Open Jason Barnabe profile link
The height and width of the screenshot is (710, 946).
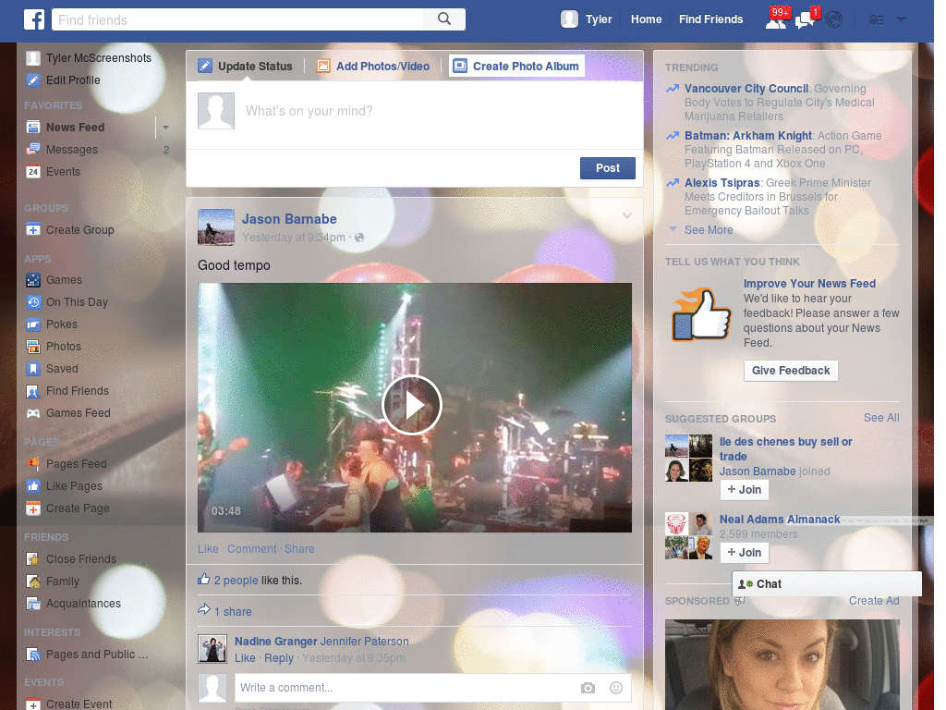click(x=289, y=219)
